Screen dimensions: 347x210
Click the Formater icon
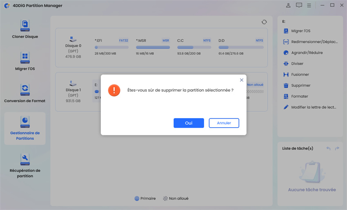pyautogui.click(x=286, y=96)
